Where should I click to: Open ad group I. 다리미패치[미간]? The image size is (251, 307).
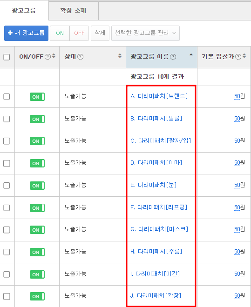155,274
